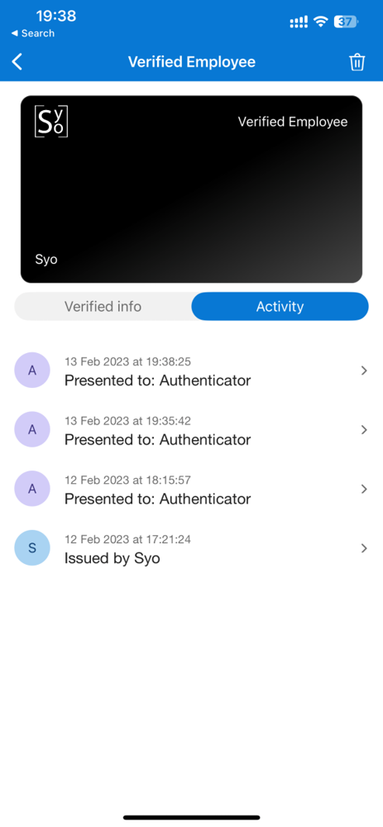Screen dimensions: 383x827
Task: Select the Activity tab
Action: pos(280,307)
